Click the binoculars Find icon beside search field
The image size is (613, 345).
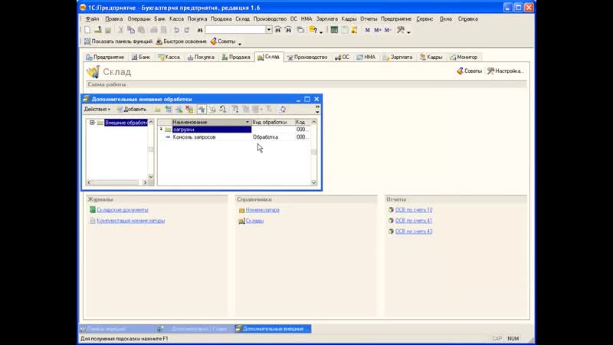(x=200, y=30)
